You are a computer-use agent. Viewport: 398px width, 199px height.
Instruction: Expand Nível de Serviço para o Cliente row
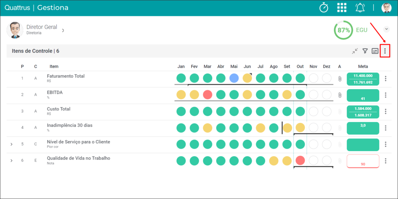[11, 144]
